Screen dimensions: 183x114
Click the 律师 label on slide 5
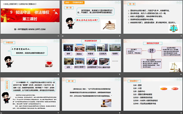68,54
